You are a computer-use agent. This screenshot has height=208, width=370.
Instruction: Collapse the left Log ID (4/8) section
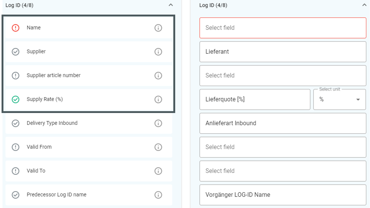[171, 5]
